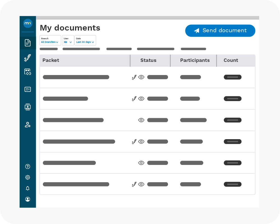Image resolution: width=280 pixels, height=224 pixels.
Task: Toggle the eye preview on the first document row
Action: pos(141,77)
